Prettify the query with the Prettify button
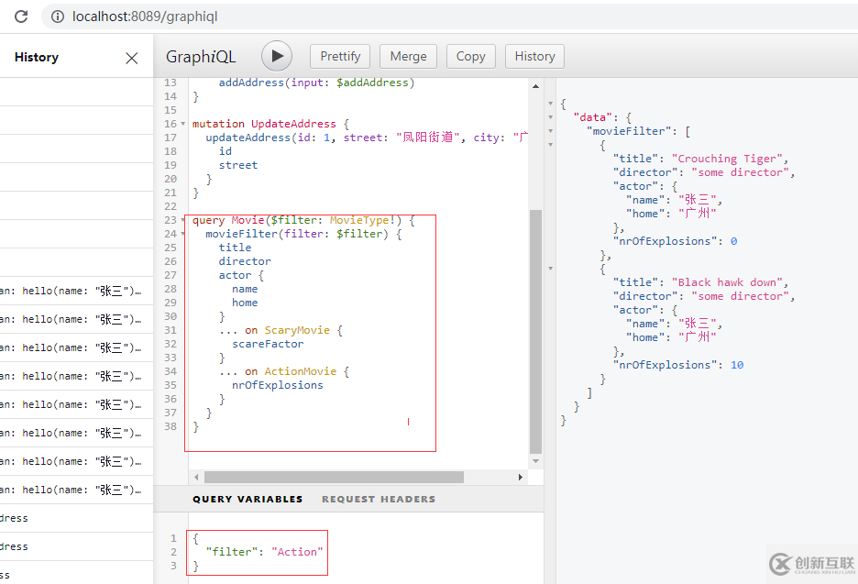Screen dimensions: 858x584 point(339,56)
